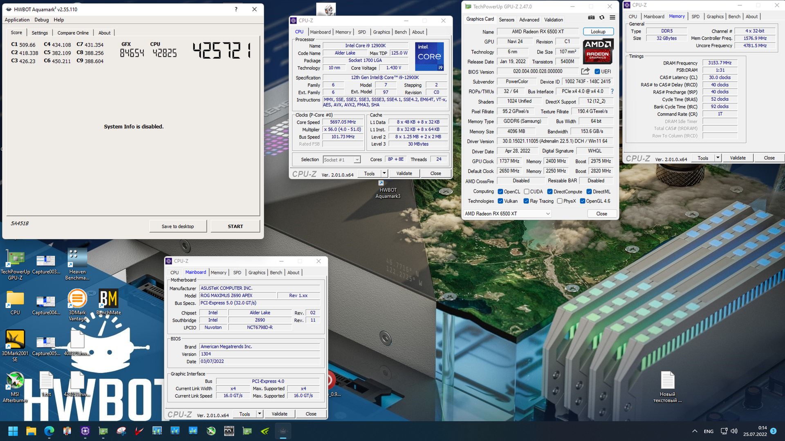785x441 pixels.
Task: Click the AMD Radeon logo in GPU-Z
Action: (598, 51)
